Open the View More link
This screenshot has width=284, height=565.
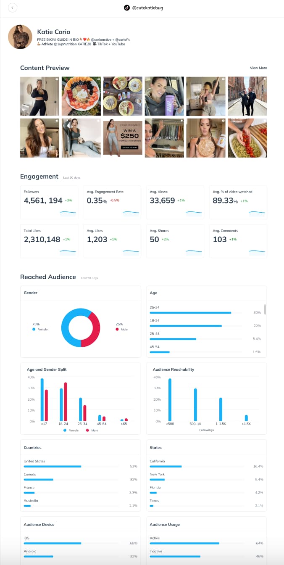pyautogui.click(x=258, y=68)
